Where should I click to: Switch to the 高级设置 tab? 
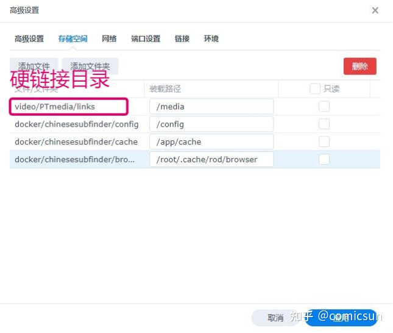coord(29,39)
